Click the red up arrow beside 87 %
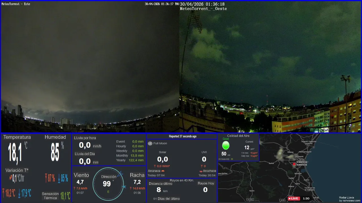The image size is (362, 203). 46,178
